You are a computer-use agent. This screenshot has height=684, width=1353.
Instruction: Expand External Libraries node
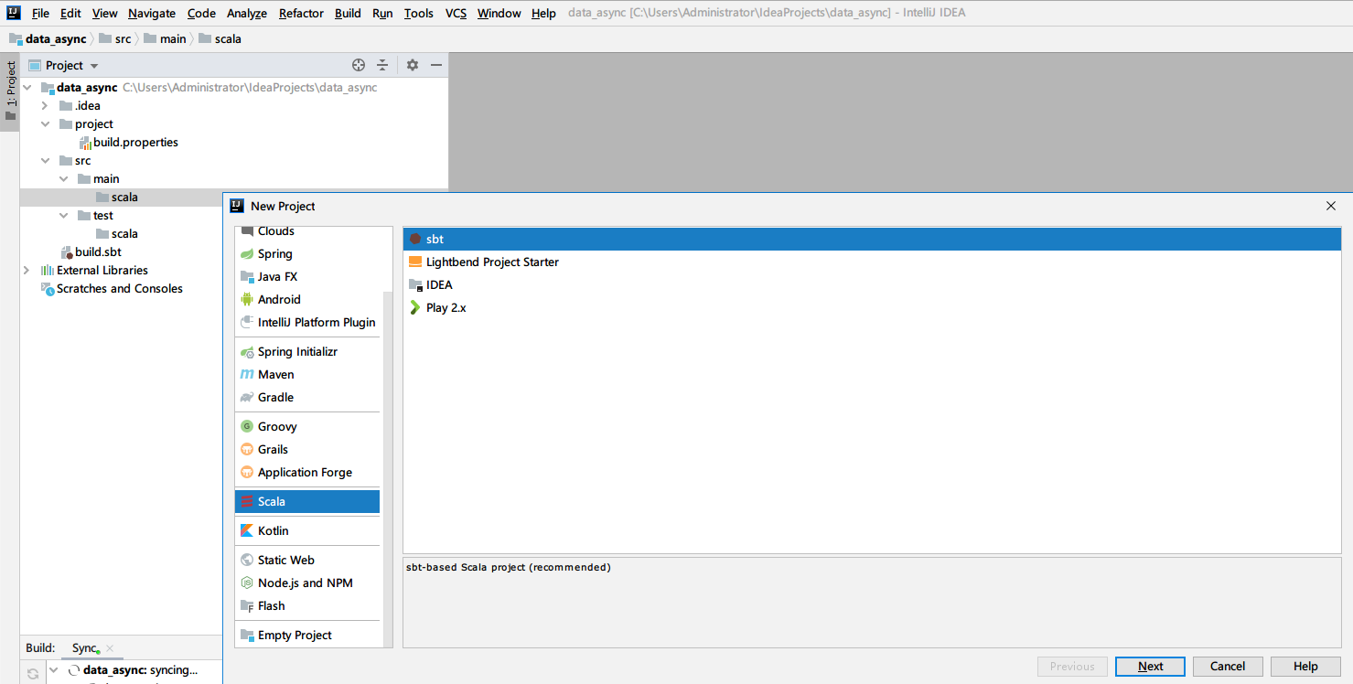(x=27, y=271)
